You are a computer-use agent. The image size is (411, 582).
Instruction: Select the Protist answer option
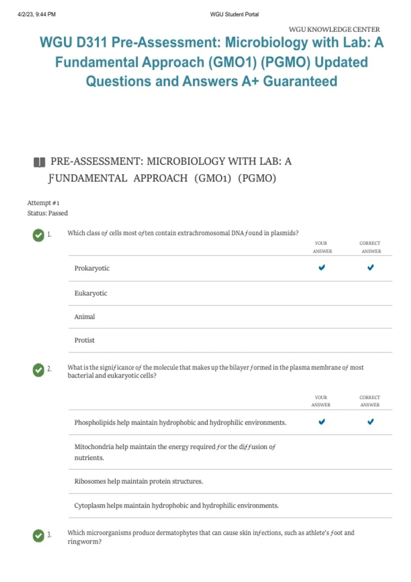pos(85,340)
